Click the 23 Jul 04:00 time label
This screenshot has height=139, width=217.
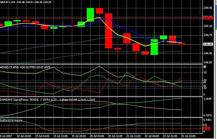coord(152,136)
